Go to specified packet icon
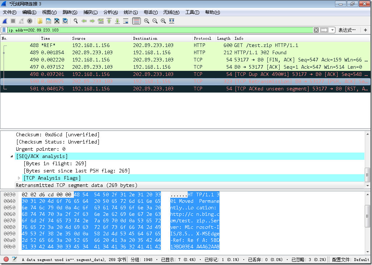This screenshot has width=372, height=265. coord(101,21)
